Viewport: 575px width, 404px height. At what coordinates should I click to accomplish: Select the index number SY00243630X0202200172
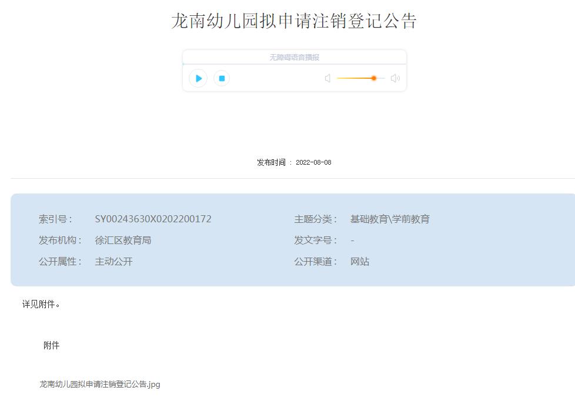(x=154, y=218)
